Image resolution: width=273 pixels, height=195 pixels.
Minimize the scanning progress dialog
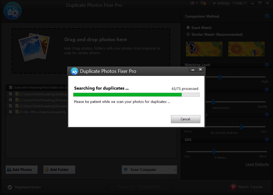point(193,70)
